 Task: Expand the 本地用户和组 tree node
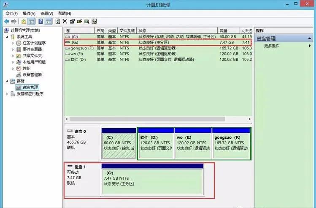click(13, 62)
